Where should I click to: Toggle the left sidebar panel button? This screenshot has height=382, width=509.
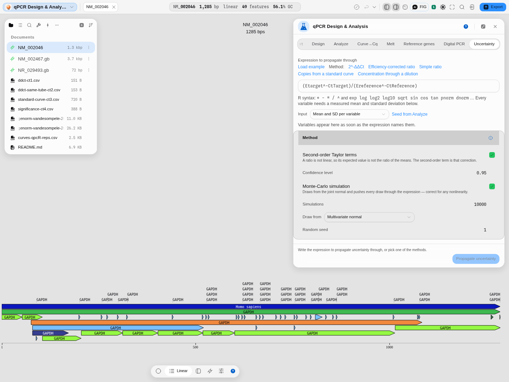click(x=387, y=7)
